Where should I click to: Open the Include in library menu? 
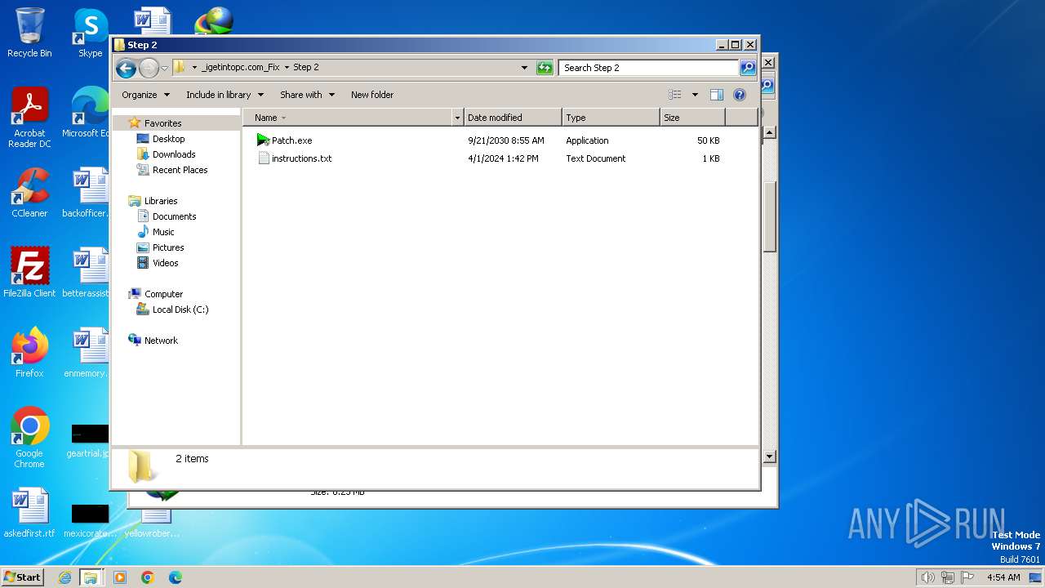click(225, 95)
